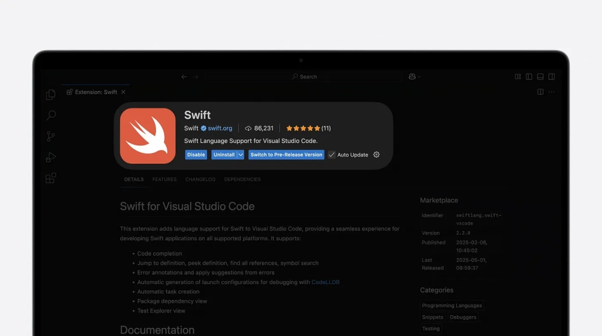Open the editor More Actions ellipsis menu
602x336 pixels.
551,92
